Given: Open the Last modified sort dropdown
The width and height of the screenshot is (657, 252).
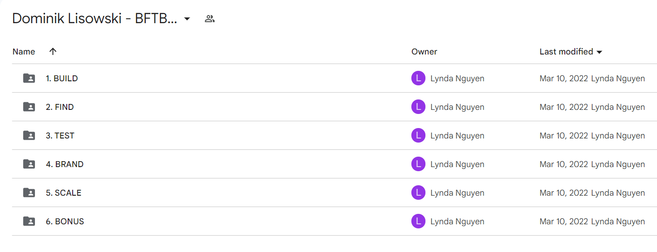Looking at the screenshot, I should coord(571,52).
